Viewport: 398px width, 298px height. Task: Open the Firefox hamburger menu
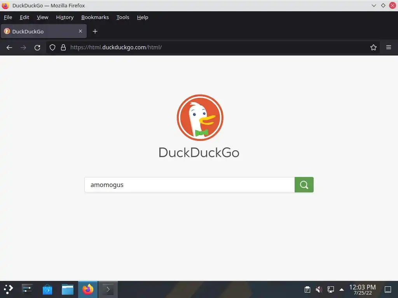click(389, 47)
